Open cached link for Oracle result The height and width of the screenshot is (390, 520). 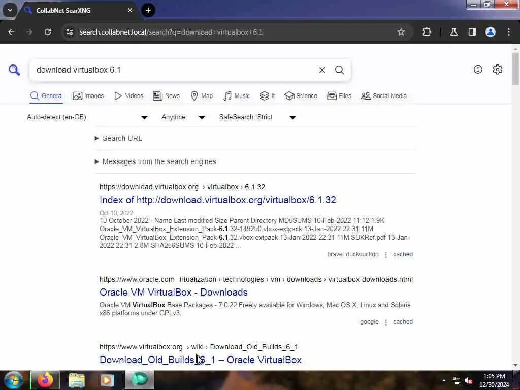(403, 321)
